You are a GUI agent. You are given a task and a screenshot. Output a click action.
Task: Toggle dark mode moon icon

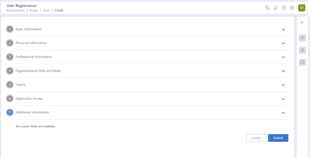click(x=267, y=8)
